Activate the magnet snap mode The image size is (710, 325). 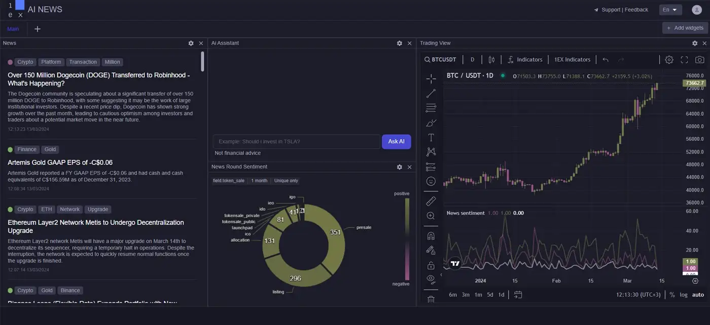(431, 235)
